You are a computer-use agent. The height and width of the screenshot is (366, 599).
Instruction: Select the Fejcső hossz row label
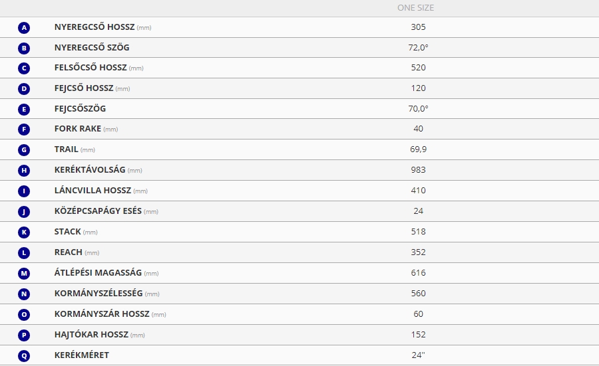pyautogui.click(x=92, y=88)
